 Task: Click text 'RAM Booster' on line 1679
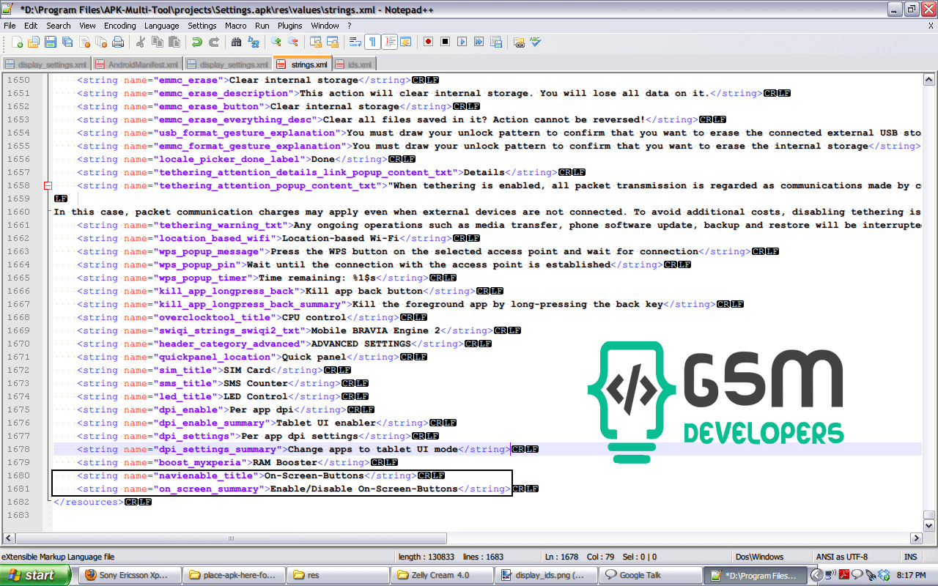(x=285, y=463)
